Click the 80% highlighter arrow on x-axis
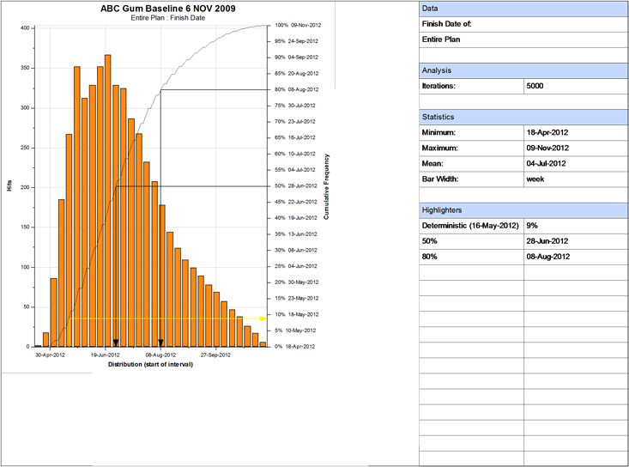Image resolution: width=629 pixels, height=467 pixels. point(160,342)
